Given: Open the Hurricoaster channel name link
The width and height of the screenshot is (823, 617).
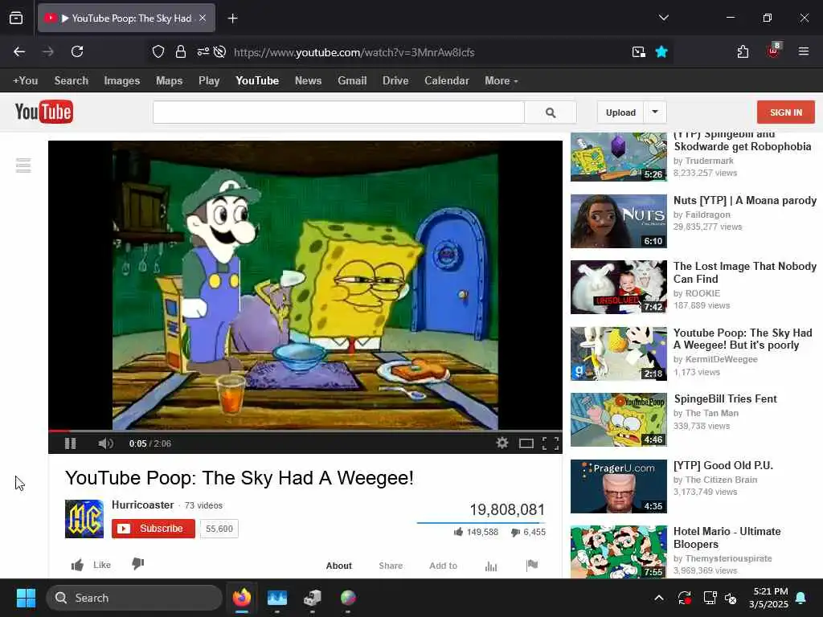Looking at the screenshot, I should [x=143, y=505].
